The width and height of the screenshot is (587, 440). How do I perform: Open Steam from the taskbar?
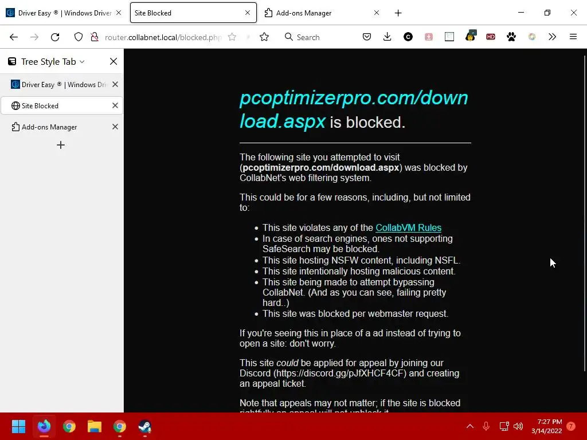click(x=145, y=426)
